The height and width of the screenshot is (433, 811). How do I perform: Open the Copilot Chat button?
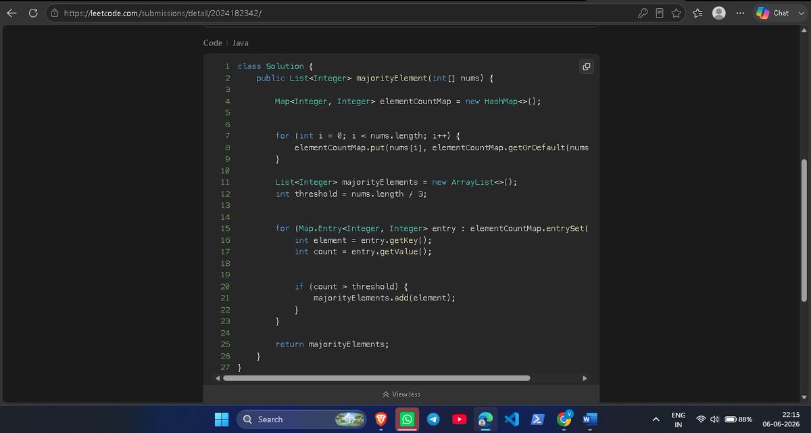click(x=773, y=13)
